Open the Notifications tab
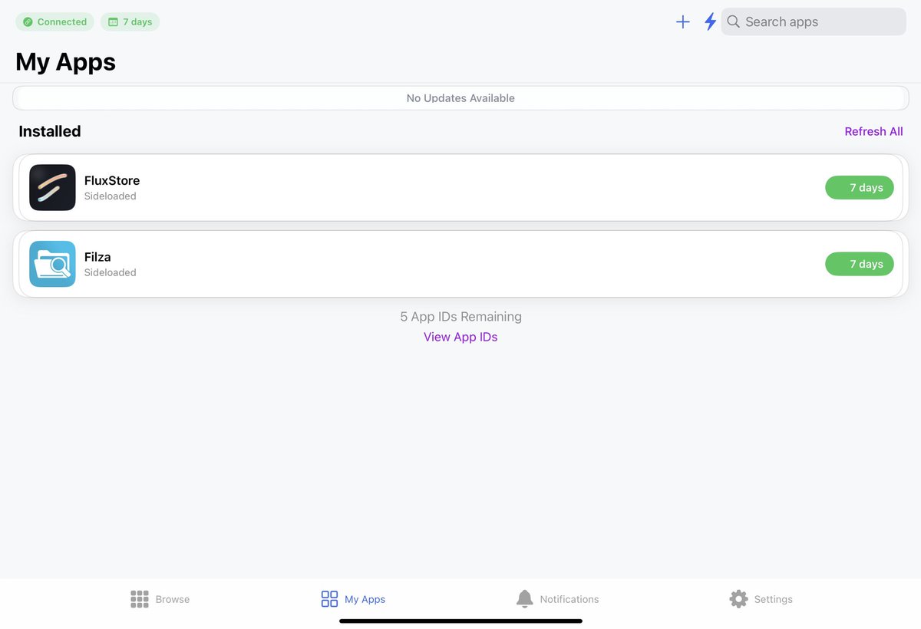921x629 pixels. pos(557,599)
